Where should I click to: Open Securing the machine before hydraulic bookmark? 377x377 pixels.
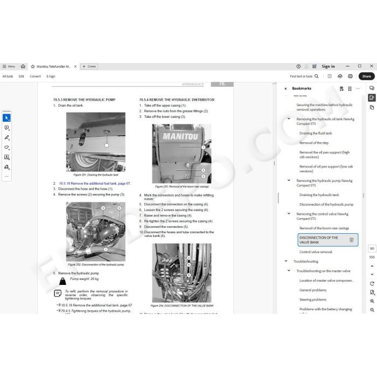tap(324, 107)
